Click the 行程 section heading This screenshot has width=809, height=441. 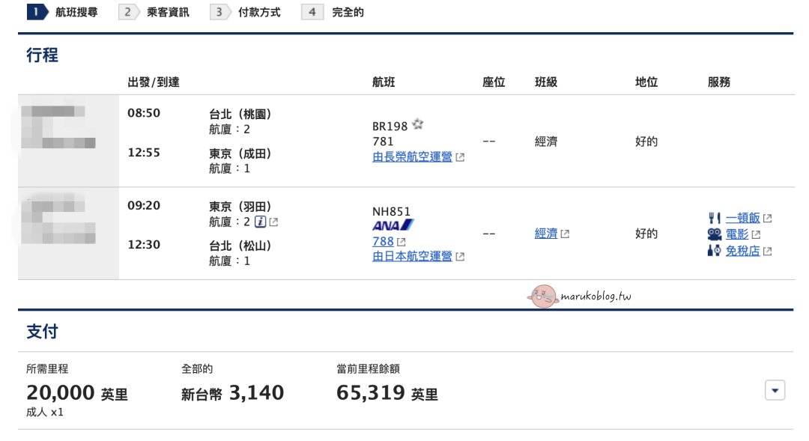[x=42, y=55]
